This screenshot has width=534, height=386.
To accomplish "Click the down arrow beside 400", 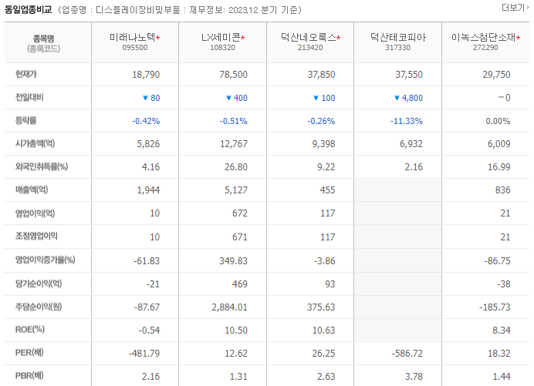I will point(229,98).
